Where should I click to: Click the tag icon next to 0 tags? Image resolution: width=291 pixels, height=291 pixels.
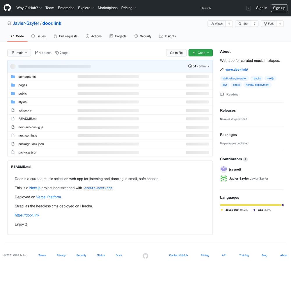[x=57, y=53]
